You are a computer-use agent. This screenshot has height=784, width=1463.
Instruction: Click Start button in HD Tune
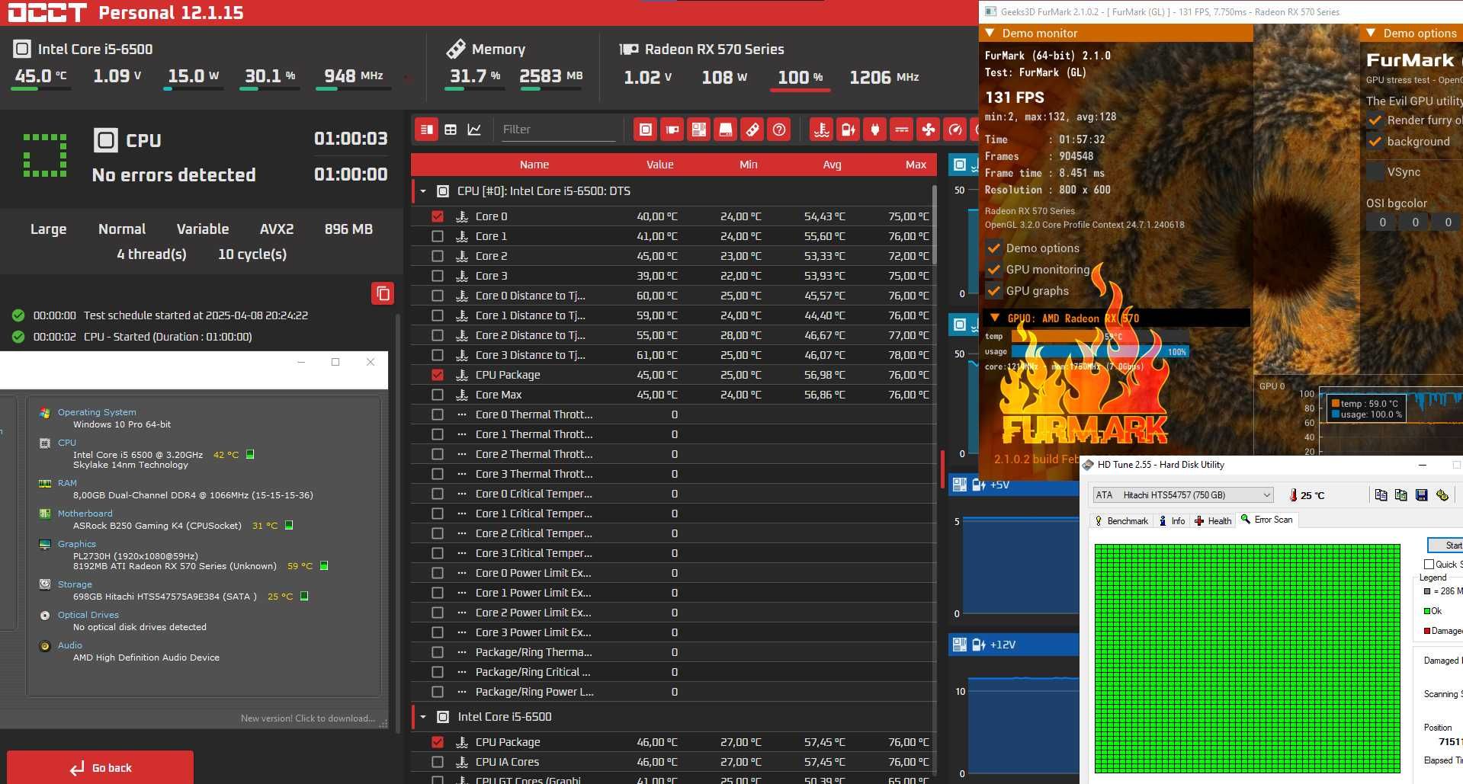[1445, 545]
